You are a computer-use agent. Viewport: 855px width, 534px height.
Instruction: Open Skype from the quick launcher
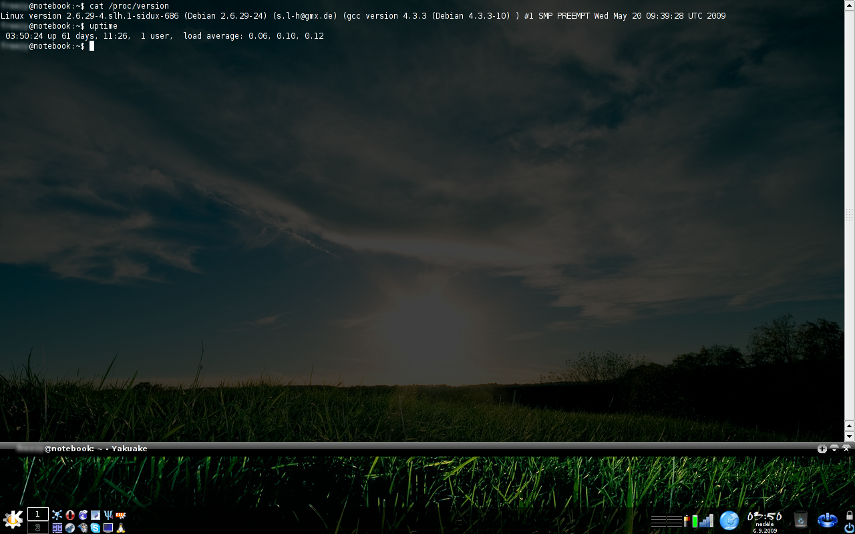[96, 528]
